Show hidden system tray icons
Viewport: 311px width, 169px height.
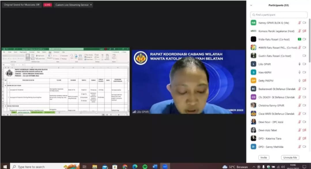(254, 167)
